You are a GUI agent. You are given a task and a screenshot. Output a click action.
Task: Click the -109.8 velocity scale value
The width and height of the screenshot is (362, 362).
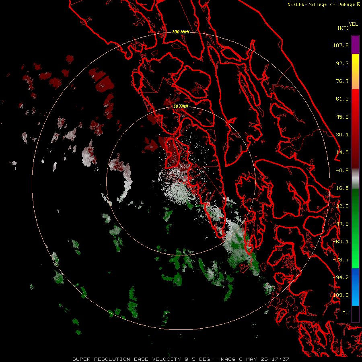coord(339,295)
